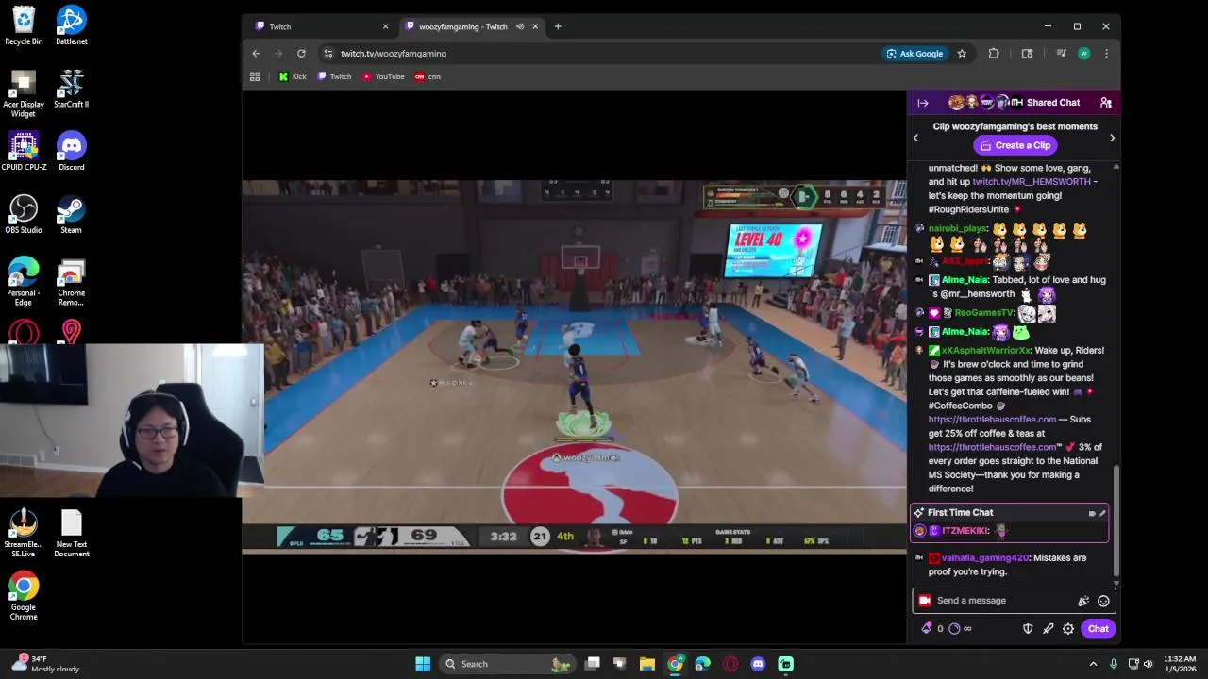Send the message with the Chat button
The height and width of the screenshot is (679, 1208).
tap(1098, 629)
